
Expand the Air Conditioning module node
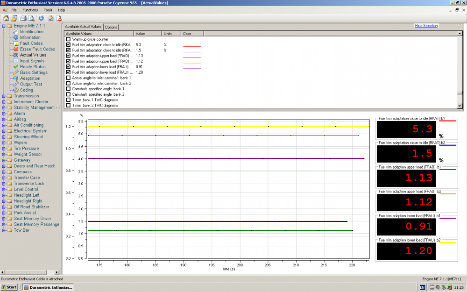click(x=4, y=125)
